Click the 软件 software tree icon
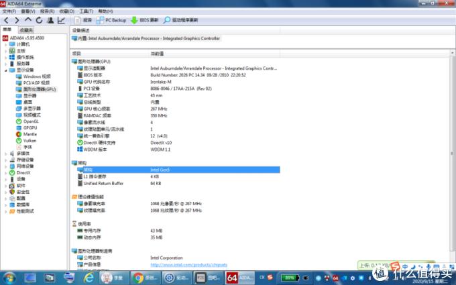This screenshot has width=456, height=285. click(x=12, y=186)
